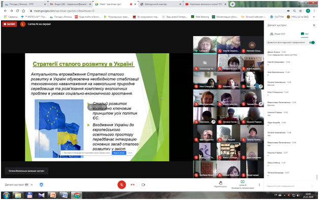This screenshot has width=319, height=200.
Task: Open PowerPoint from the taskbar
Action: tap(53, 195)
